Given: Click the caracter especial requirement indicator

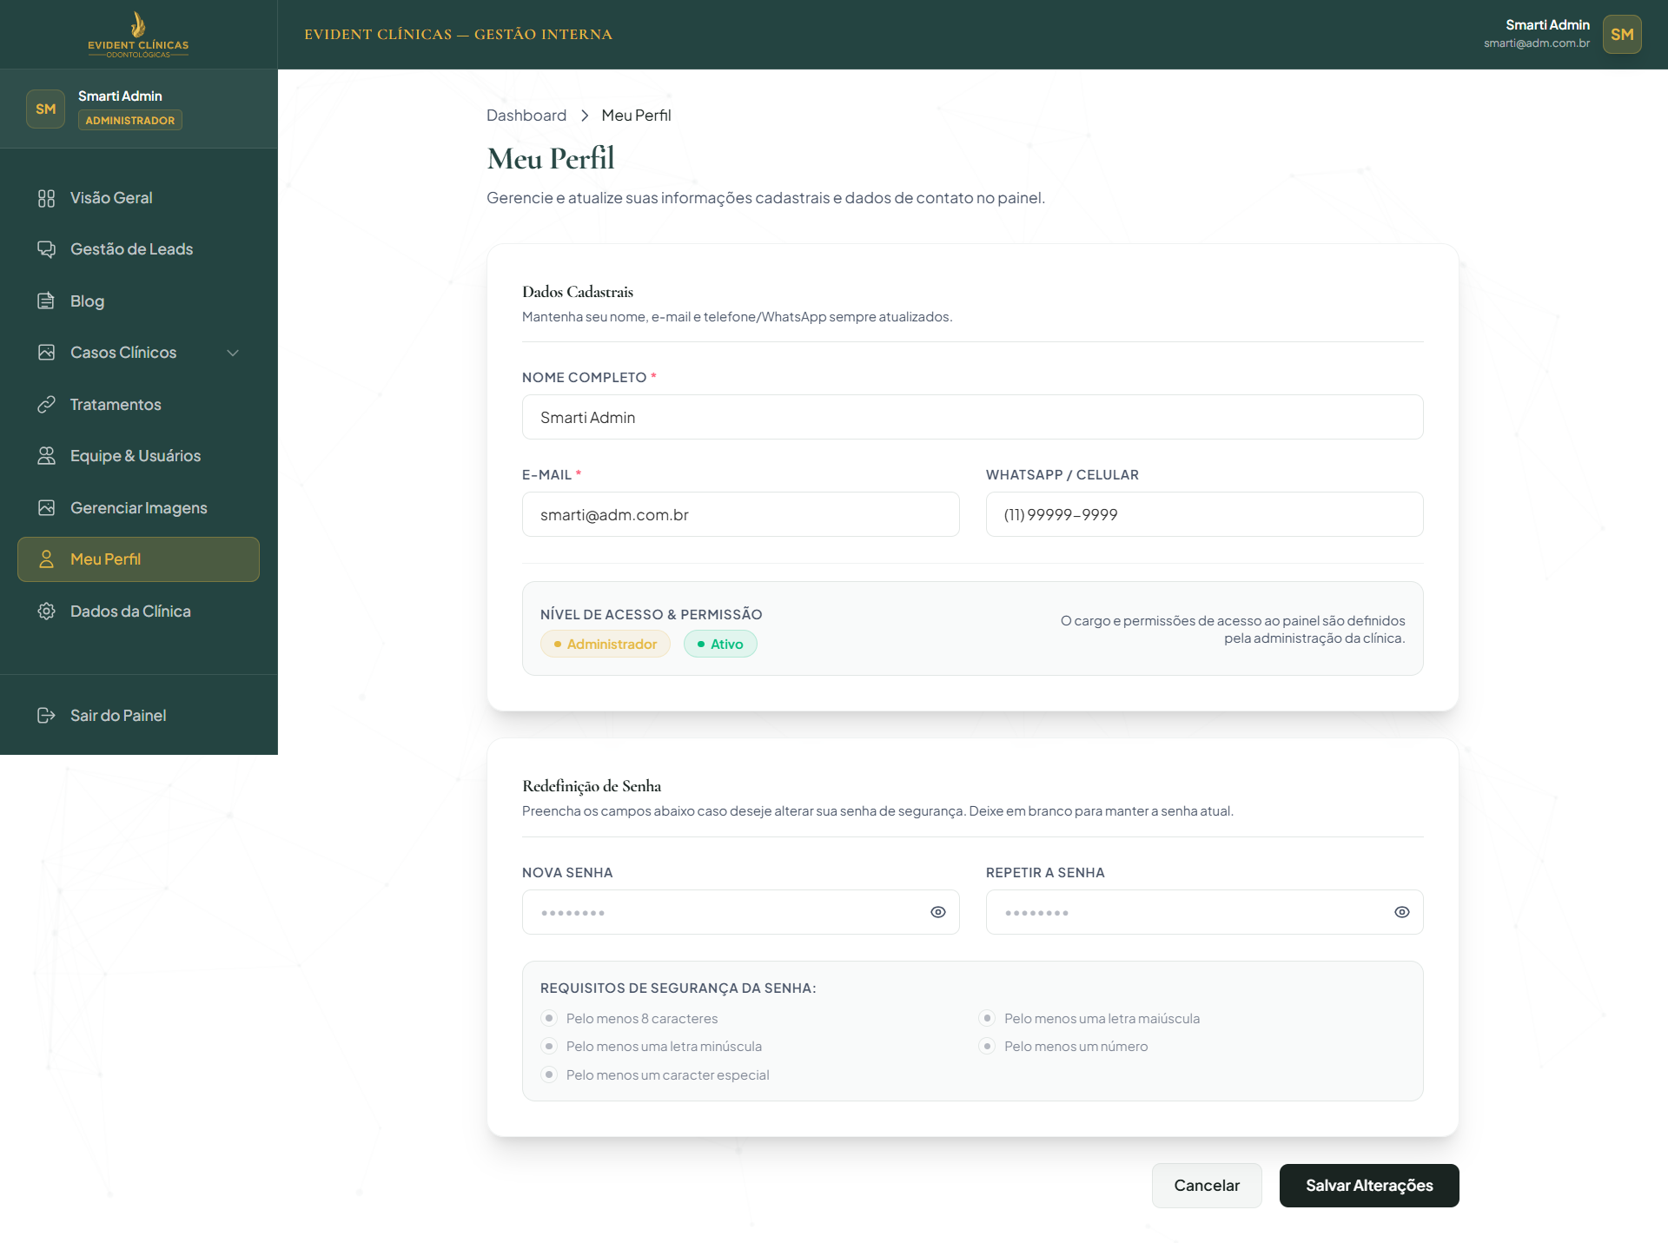Looking at the screenshot, I should tap(549, 1074).
